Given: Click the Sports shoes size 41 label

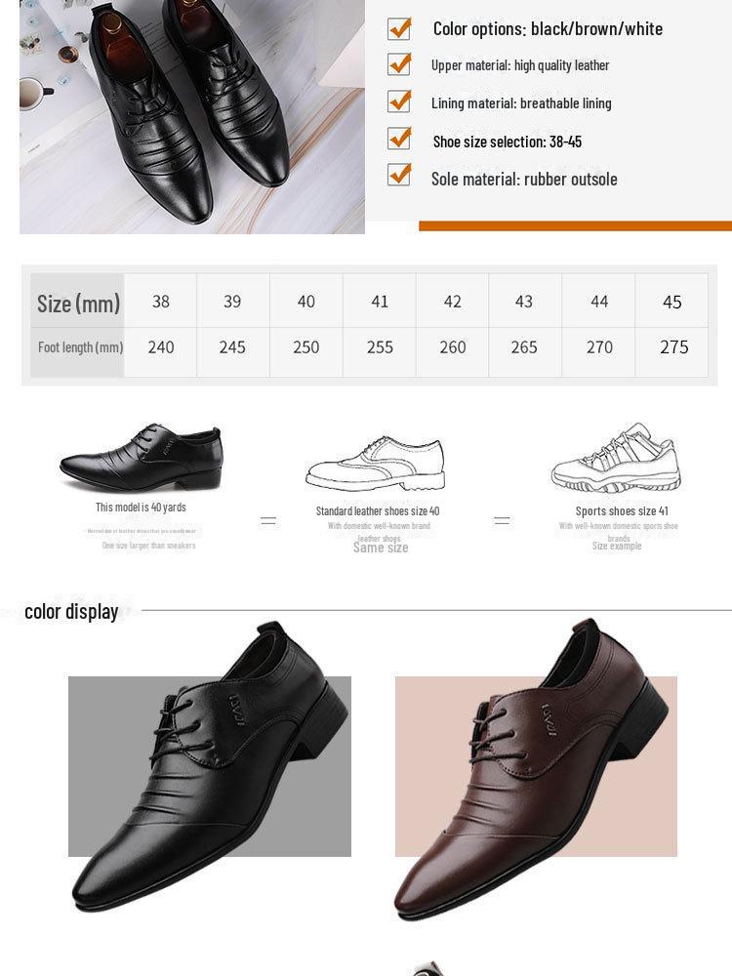Looking at the screenshot, I should click(x=622, y=511).
